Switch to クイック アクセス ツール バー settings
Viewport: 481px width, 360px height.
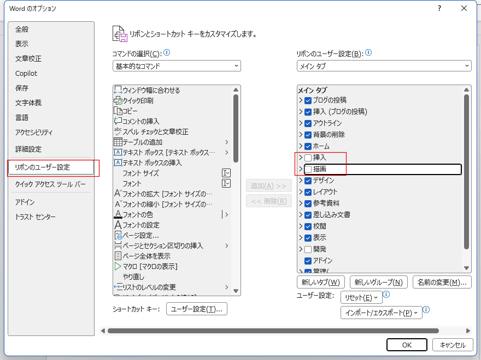[50, 185]
